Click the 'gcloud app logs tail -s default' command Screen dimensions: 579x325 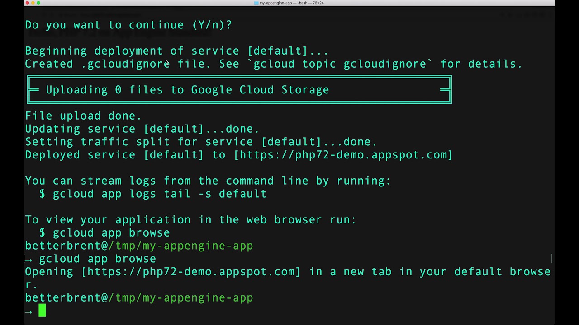coord(160,194)
